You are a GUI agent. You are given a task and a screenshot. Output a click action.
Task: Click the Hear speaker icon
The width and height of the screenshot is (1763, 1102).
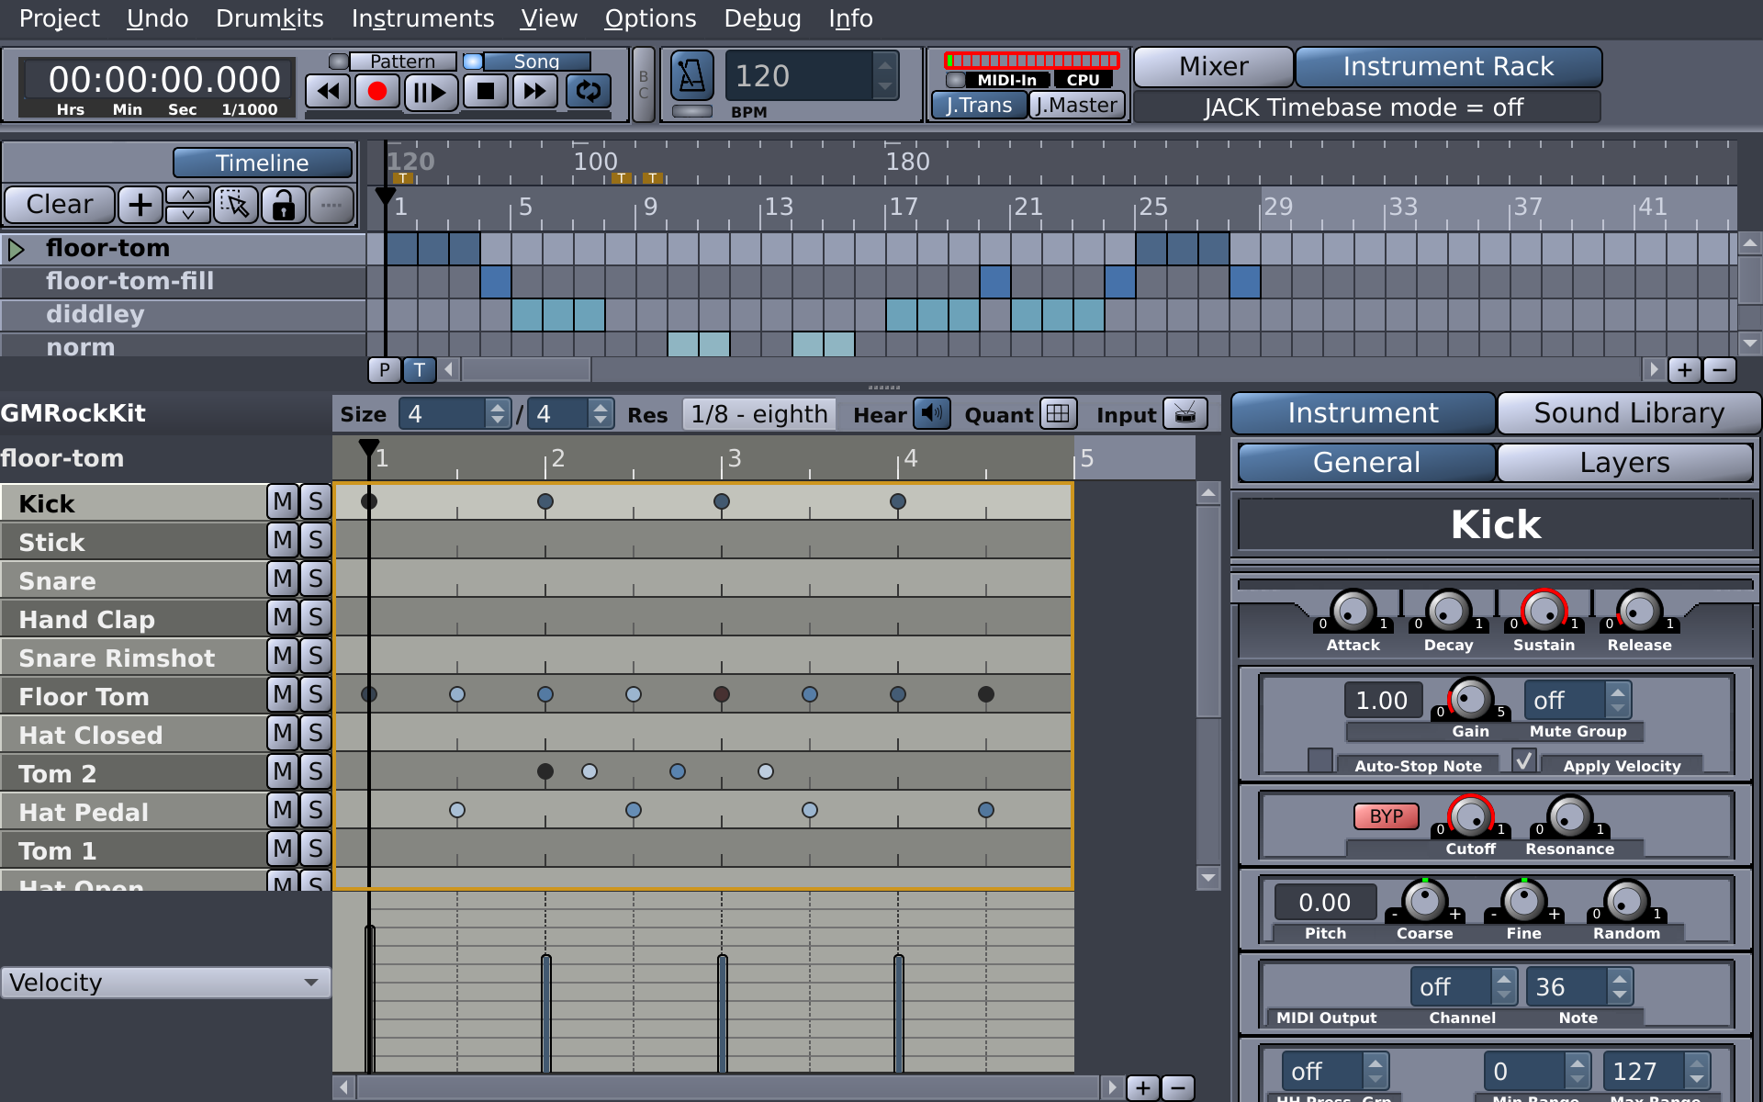tap(931, 414)
